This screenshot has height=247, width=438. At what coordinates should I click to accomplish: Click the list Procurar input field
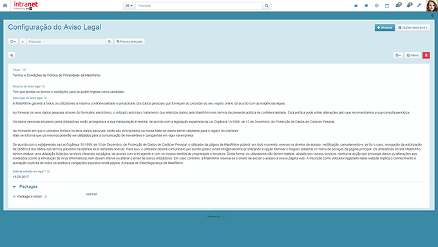[66, 42]
